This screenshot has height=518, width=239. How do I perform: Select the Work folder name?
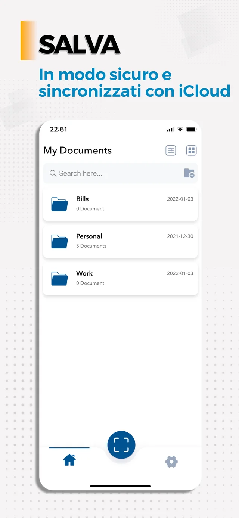84,273
